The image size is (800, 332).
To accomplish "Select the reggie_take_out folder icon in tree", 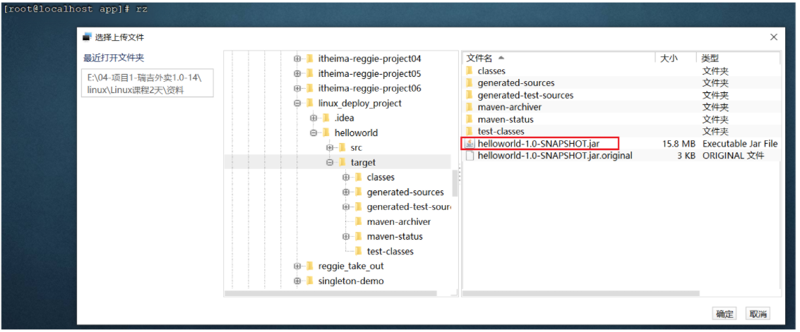I will coord(310,266).
